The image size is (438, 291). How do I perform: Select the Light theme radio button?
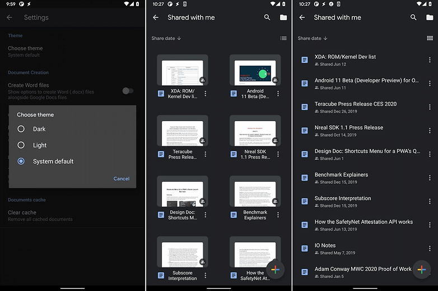point(21,145)
